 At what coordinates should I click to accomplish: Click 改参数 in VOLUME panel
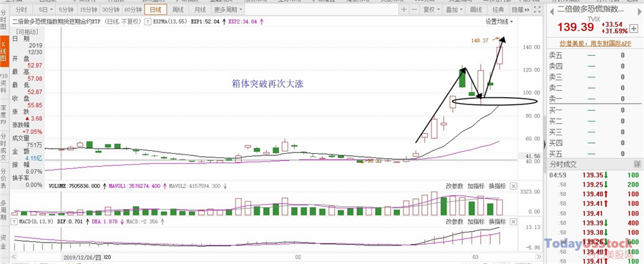coord(454,186)
